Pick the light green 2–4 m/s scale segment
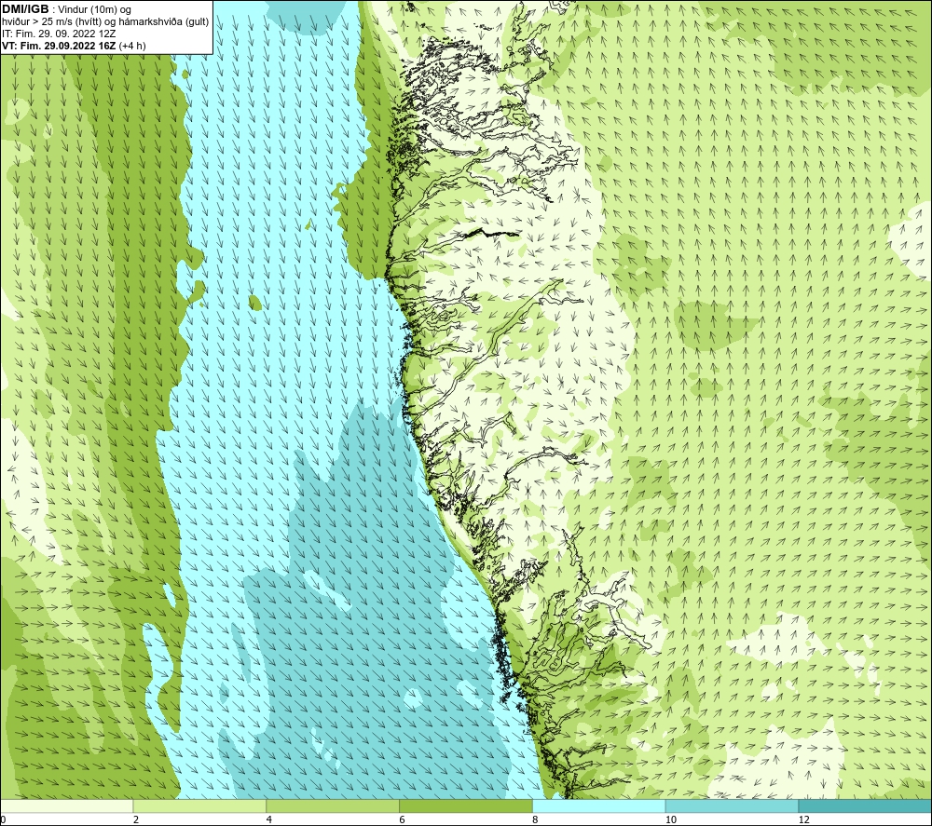Screen dimensions: 932x826 tap(199, 806)
